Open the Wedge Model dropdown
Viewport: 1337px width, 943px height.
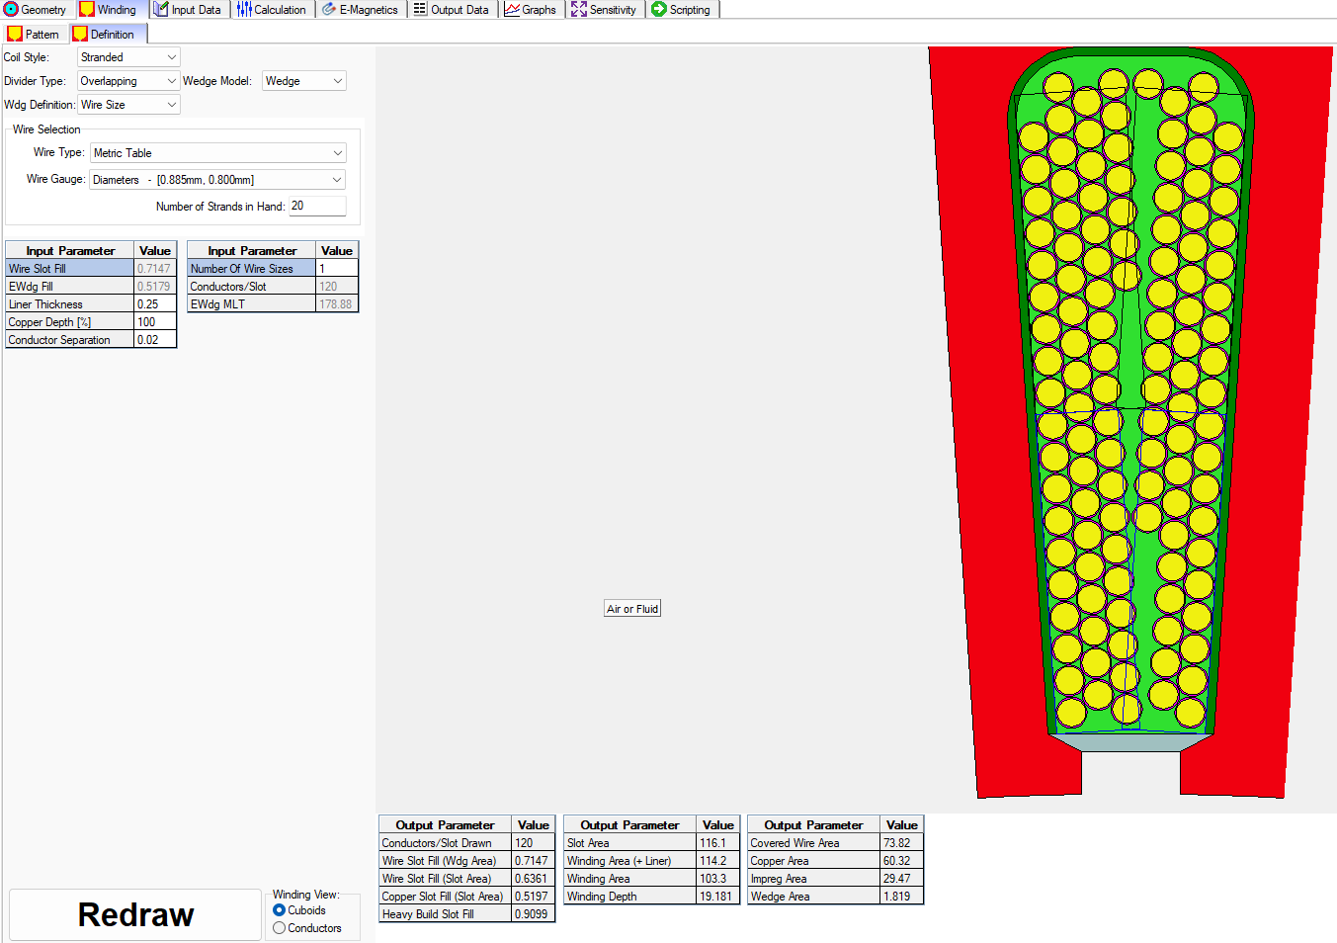304,81
